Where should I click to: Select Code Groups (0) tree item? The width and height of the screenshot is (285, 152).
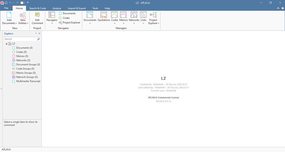(x=23, y=69)
